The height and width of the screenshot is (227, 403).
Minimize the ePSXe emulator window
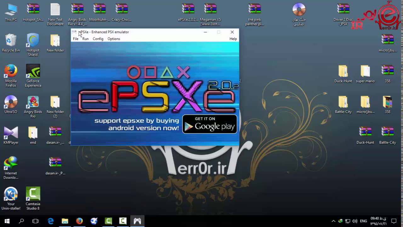pos(205,32)
